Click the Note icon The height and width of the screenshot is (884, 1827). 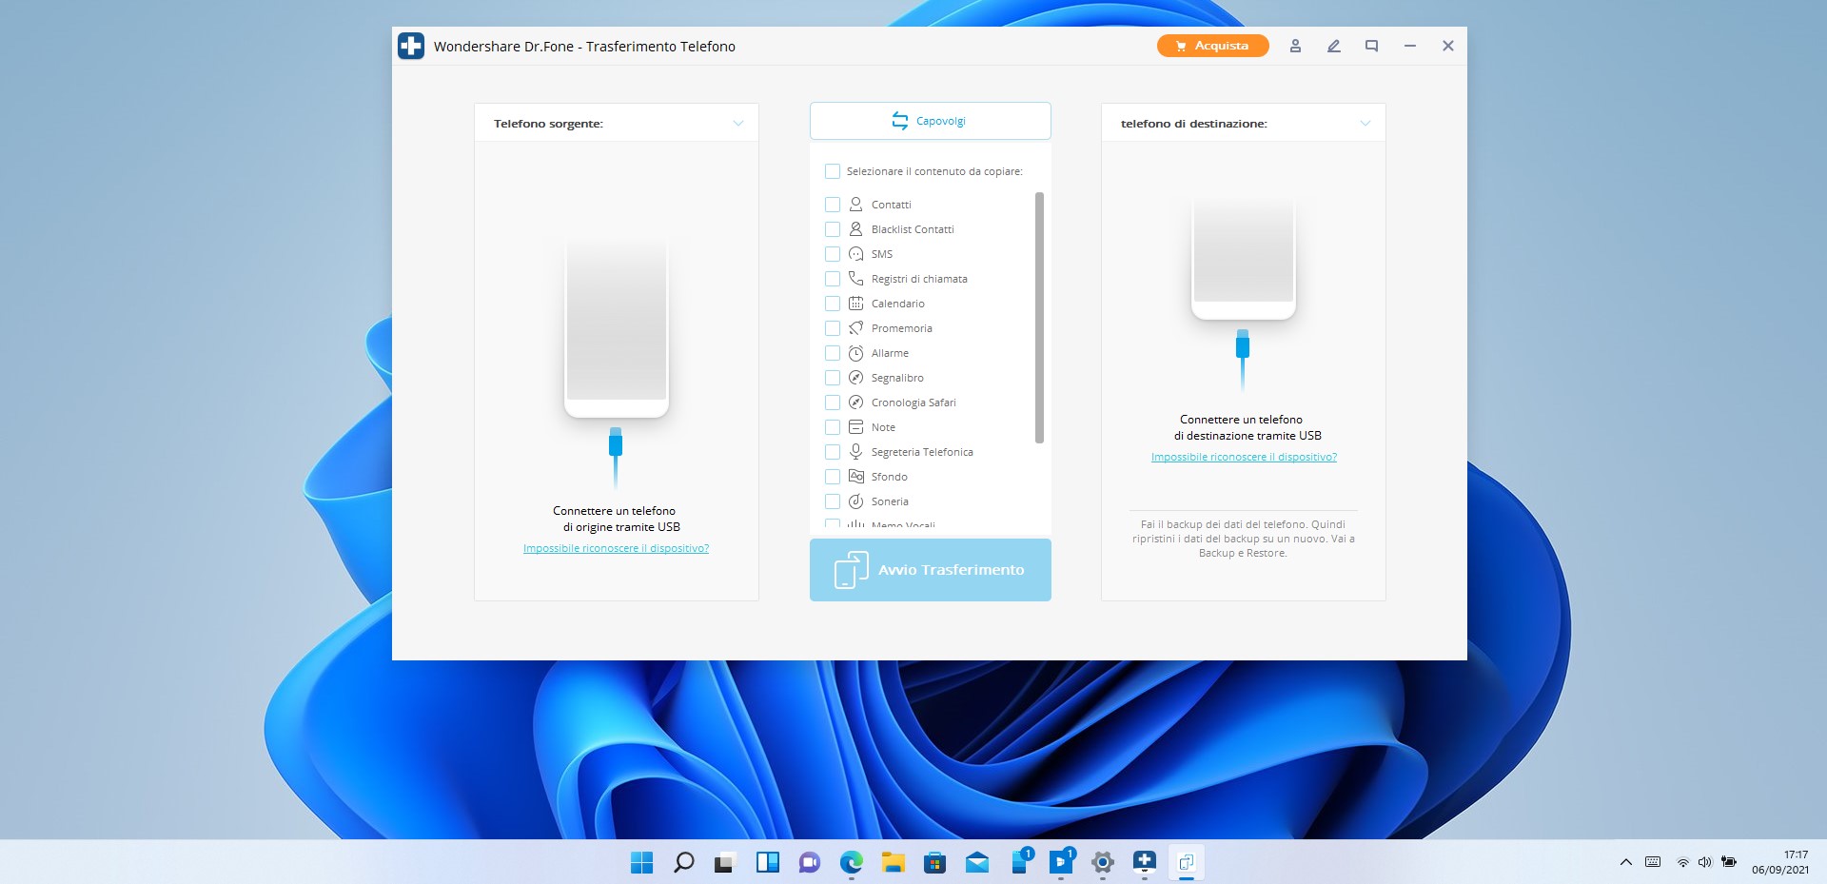[855, 427]
